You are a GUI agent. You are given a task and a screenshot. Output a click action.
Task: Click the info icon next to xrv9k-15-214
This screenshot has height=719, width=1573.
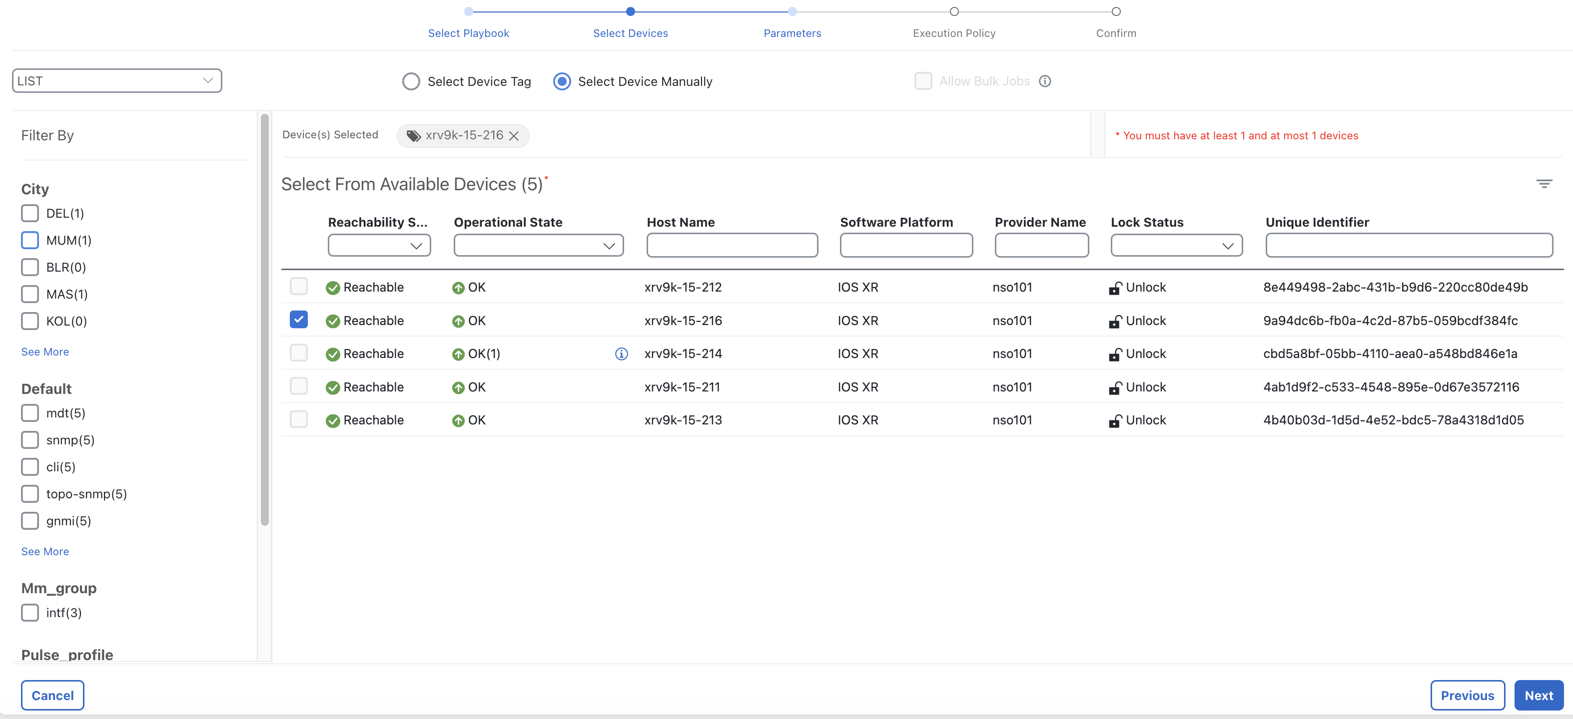pos(620,353)
